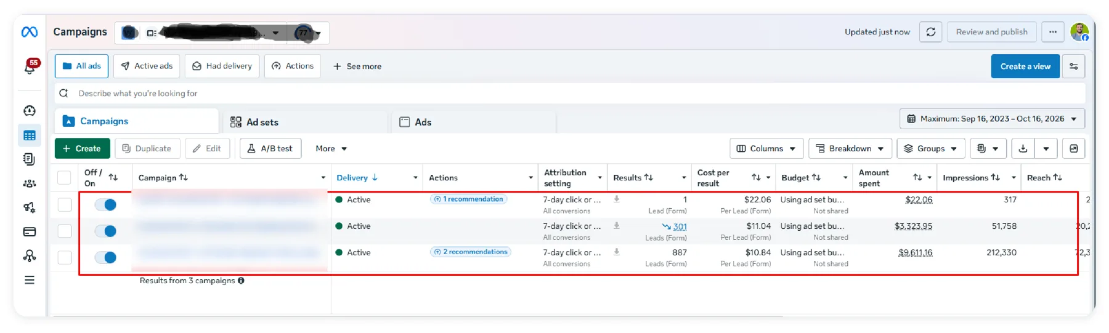Open the 2 recommendations pill
The height and width of the screenshot is (333, 1109).
[470, 252]
